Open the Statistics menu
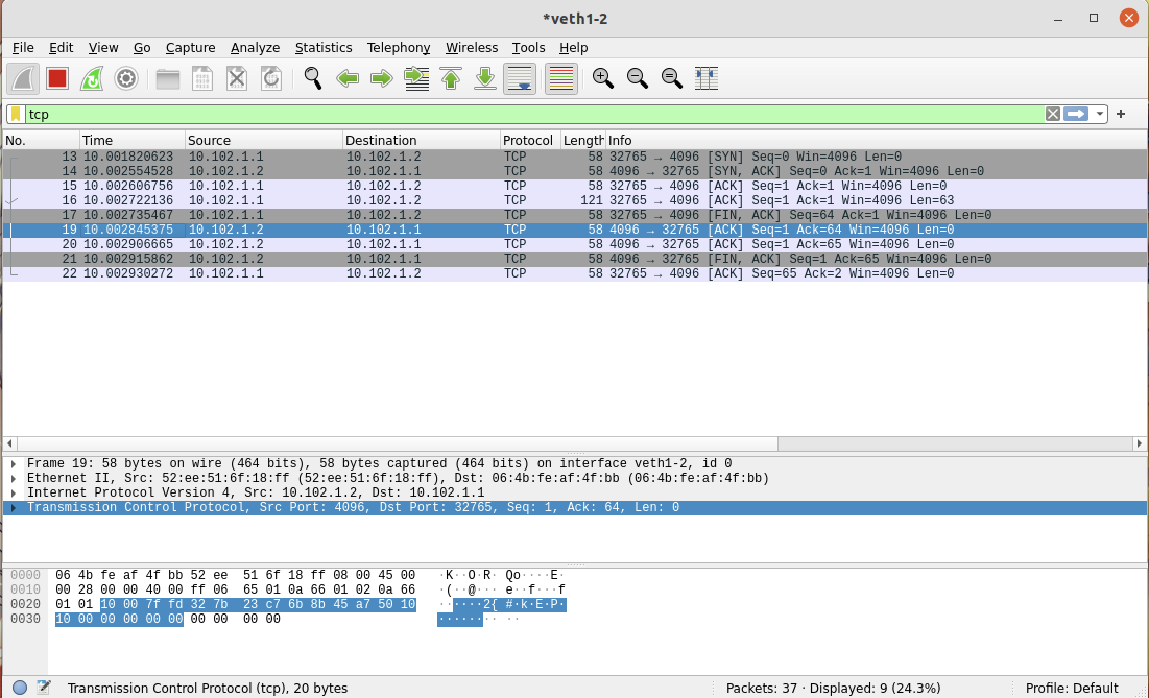The height and width of the screenshot is (698, 1149). pos(324,47)
